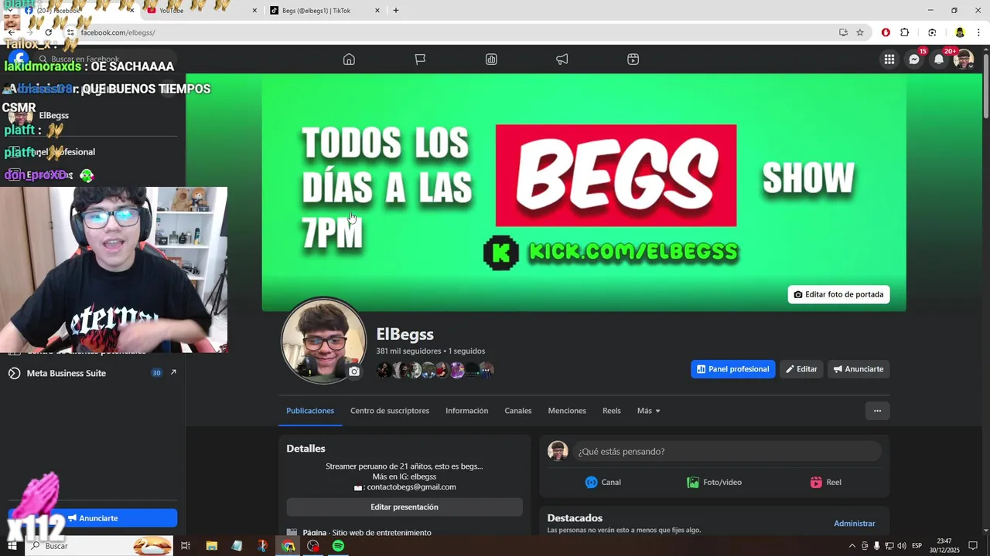This screenshot has height=556, width=990.
Task: Open the Ads megaphone icon in top bar
Action: click(x=562, y=59)
